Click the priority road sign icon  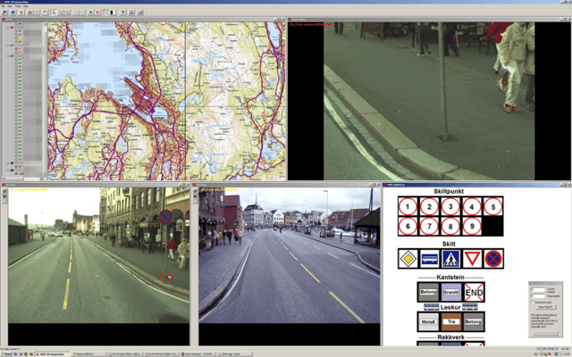coord(408,259)
